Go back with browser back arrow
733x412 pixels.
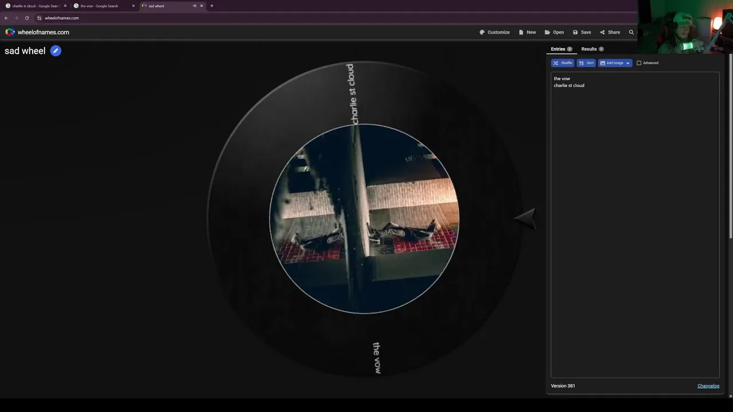coord(6,18)
